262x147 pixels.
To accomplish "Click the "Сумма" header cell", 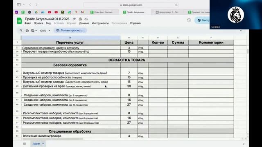I will pos(178,42).
